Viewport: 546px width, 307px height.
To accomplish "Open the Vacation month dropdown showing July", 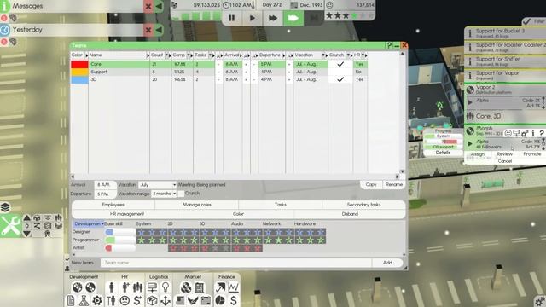I will 157,185.
